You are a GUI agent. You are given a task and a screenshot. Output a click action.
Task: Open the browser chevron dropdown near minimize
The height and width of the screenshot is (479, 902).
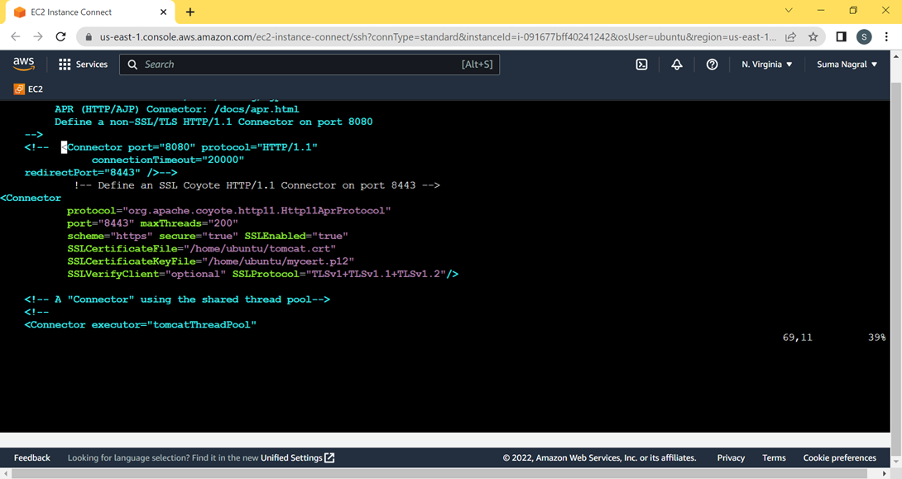[788, 11]
